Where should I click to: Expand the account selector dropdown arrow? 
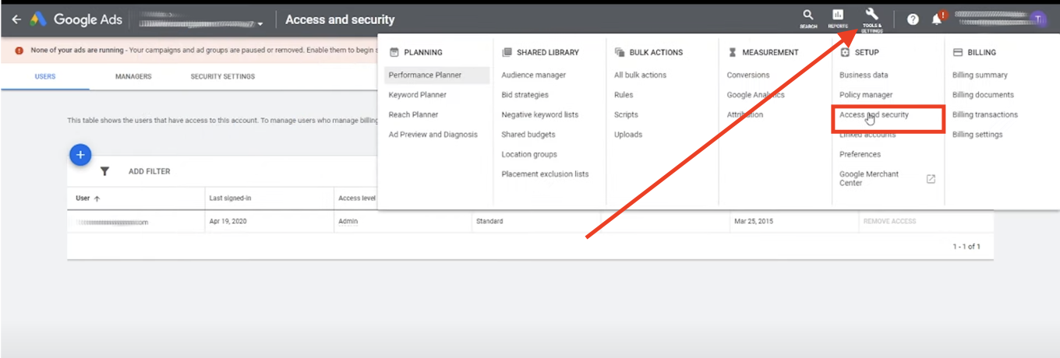260,24
